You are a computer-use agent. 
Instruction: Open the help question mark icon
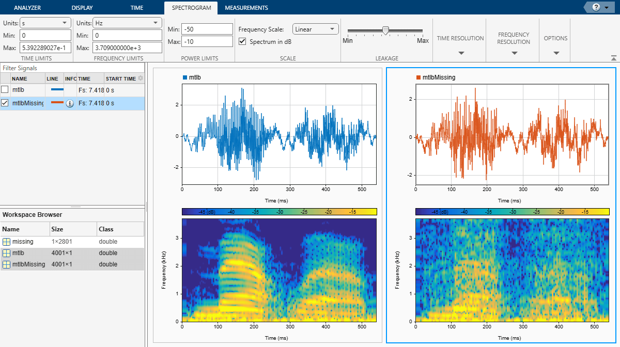596,7
